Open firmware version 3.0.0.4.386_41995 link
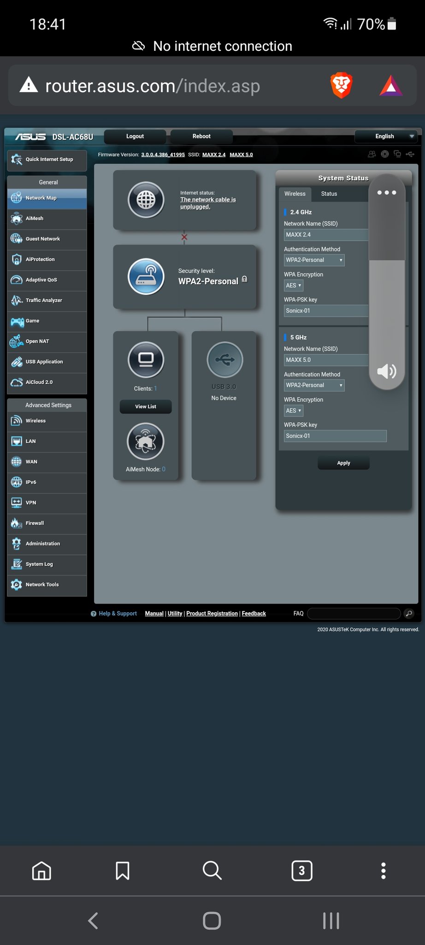The image size is (425, 945). click(163, 155)
